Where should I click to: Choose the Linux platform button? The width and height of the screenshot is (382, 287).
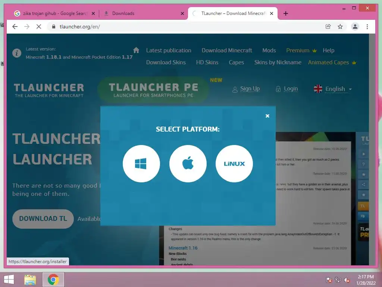coord(234,164)
